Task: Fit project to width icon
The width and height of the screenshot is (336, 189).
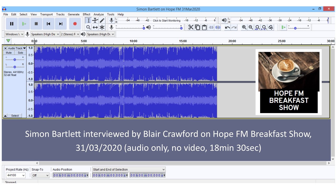Action: 264,27
